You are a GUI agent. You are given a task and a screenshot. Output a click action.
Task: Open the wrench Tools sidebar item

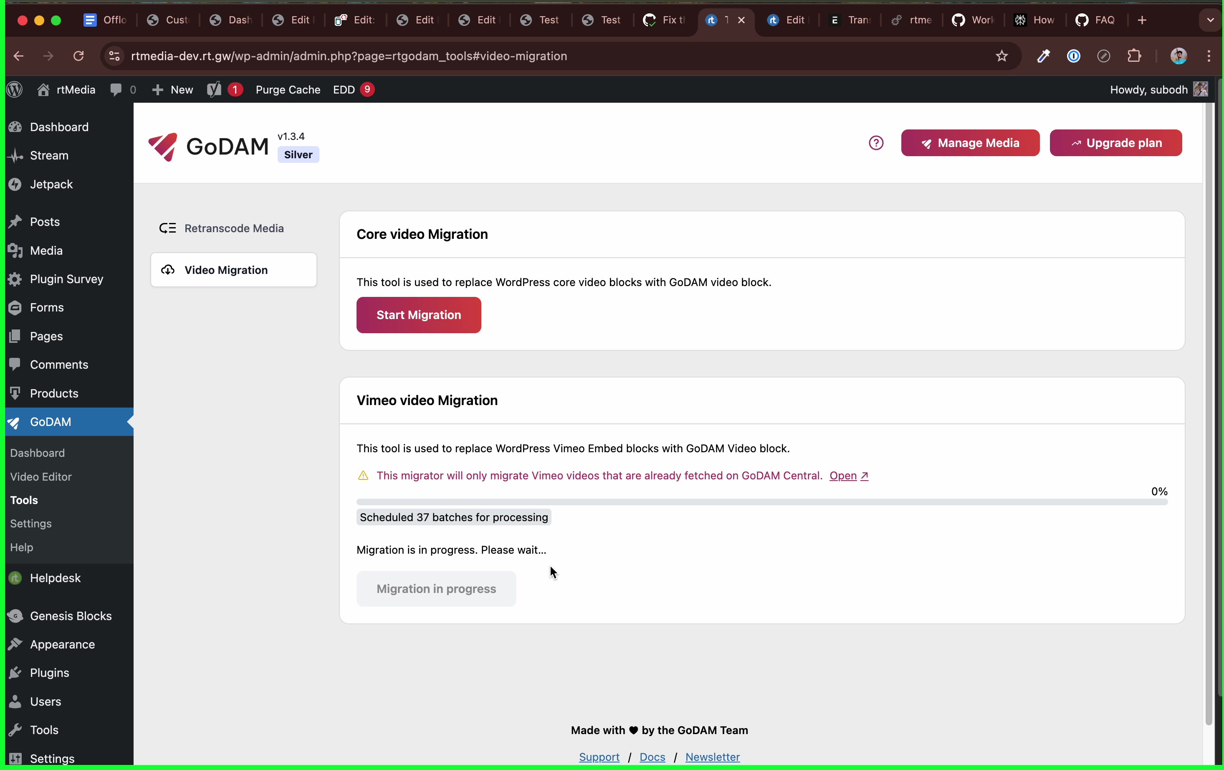tap(69, 730)
